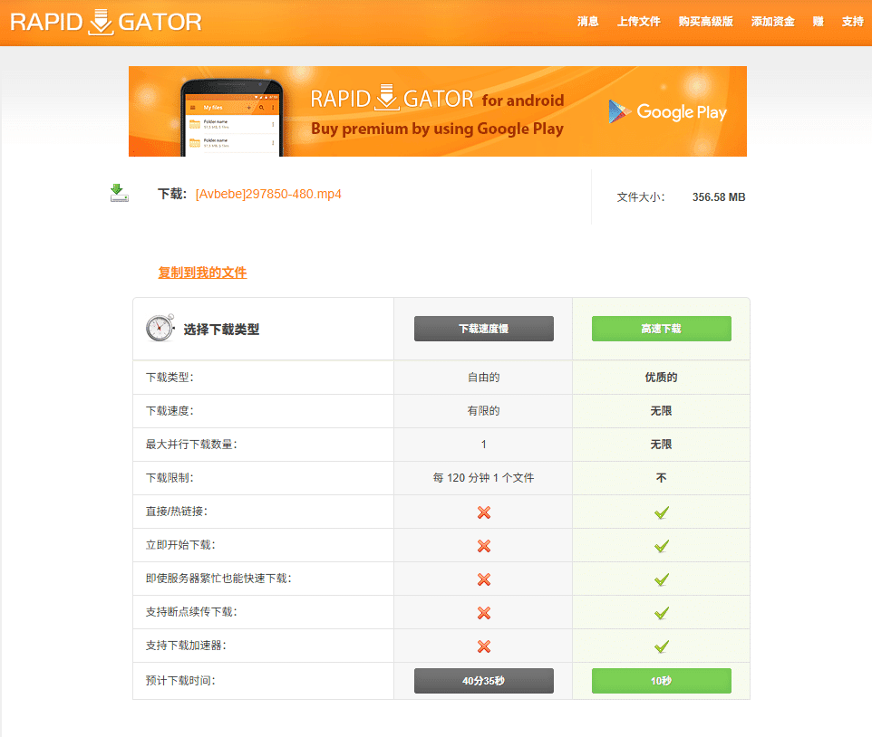Select 添加资金 in the top navigation

coord(772,22)
